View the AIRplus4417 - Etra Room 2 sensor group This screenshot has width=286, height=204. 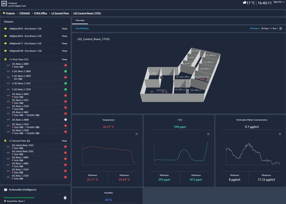point(64,43)
